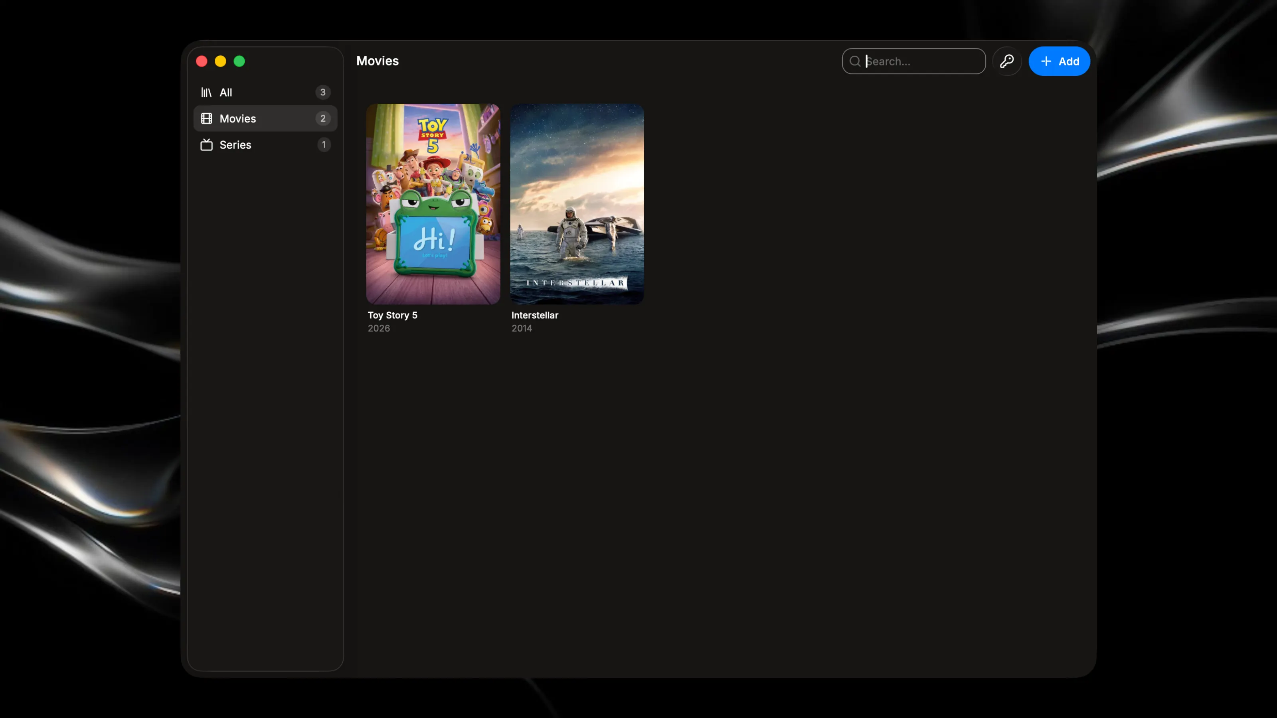Click the TV icon beside Series
Viewport: 1277px width, 718px height.
click(206, 145)
